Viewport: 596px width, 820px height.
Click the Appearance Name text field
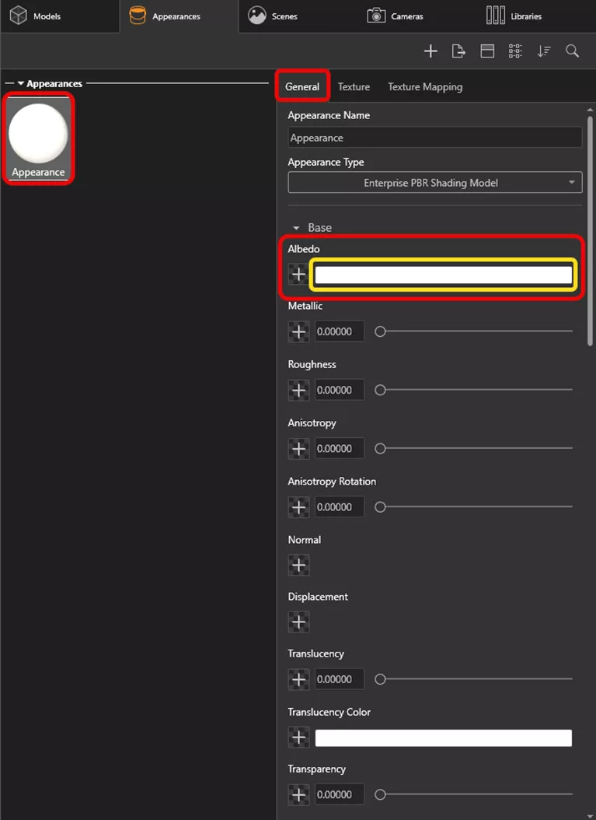click(434, 138)
